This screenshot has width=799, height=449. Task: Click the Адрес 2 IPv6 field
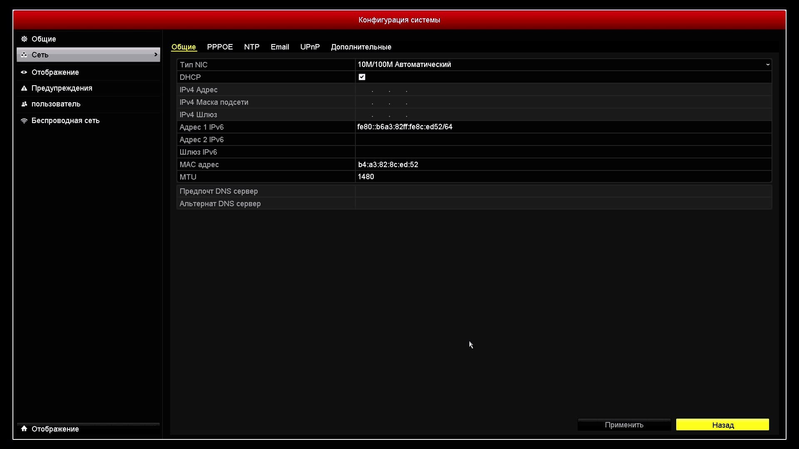tap(562, 139)
